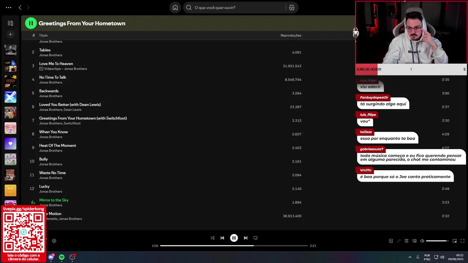Click the plus create playlist button
The height and width of the screenshot is (263, 468).
[10, 34]
